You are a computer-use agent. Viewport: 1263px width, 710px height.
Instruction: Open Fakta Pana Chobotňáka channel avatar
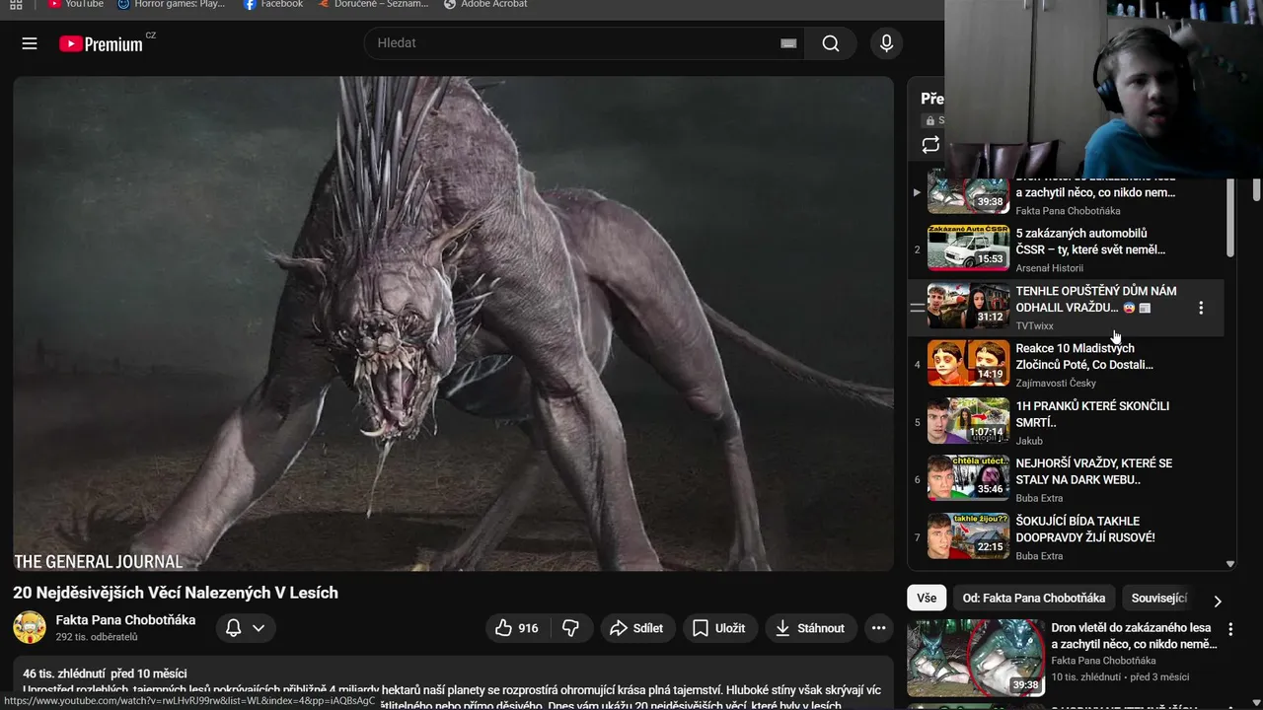[30, 628]
